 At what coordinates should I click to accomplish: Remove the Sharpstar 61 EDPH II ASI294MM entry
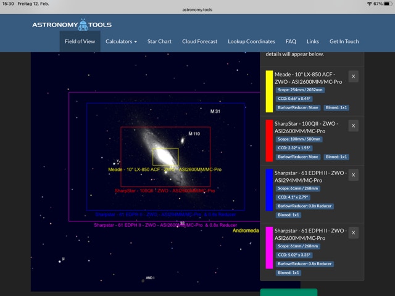354,175
